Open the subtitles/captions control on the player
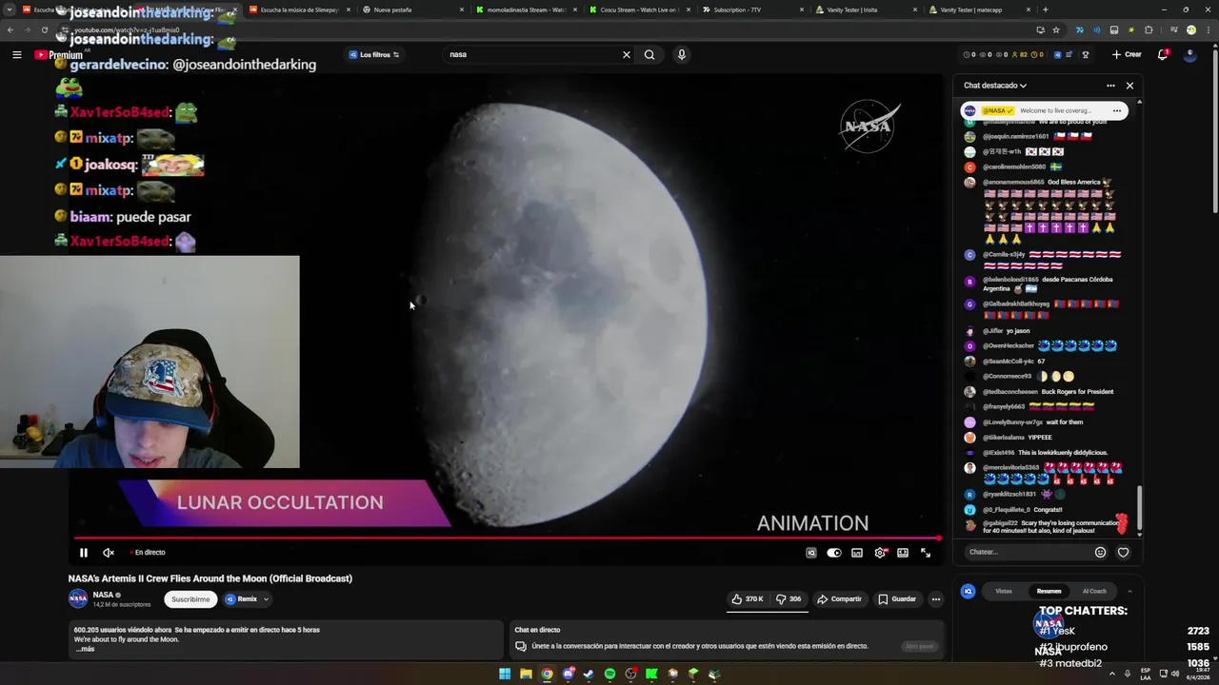 [x=857, y=553]
